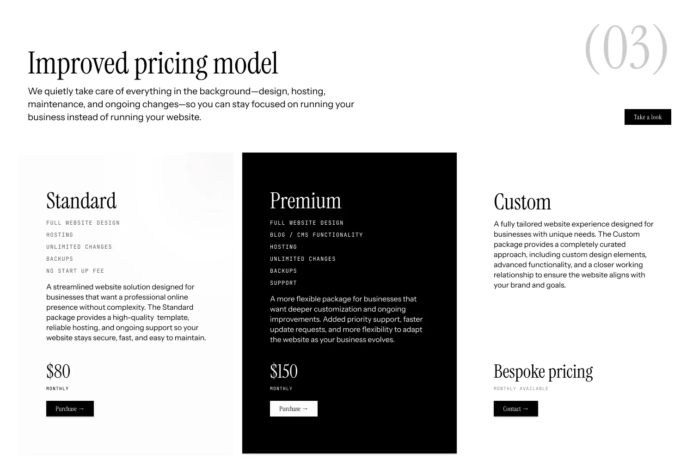Select the Standard plan title

pyautogui.click(x=81, y=201)
